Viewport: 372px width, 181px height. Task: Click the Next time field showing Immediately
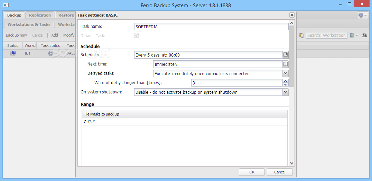[x=218, y=64]
